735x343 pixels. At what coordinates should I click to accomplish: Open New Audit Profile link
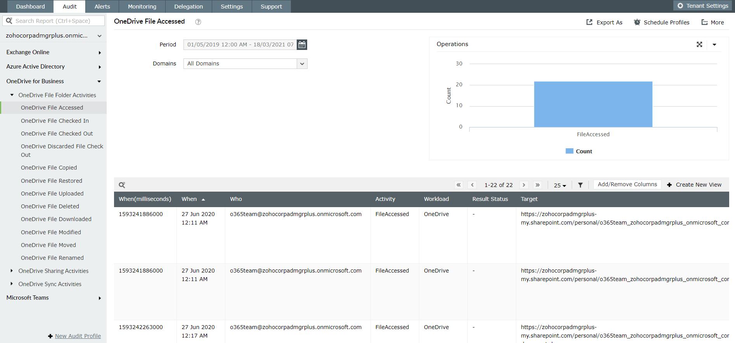coord(78,336)
